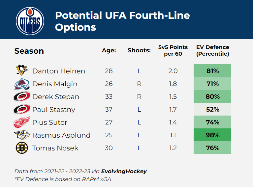253x187 pixels.
Task: Click Paul Stastny's 52% defence cell
Action: [x=212, y=110]
